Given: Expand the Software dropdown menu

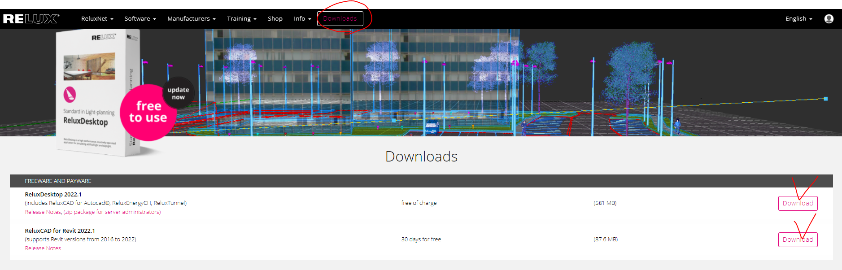Looking at the screenshot, I should [x=140, y=18].
